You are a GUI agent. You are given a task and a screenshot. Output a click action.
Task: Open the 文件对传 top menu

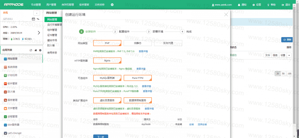(100, 5)
